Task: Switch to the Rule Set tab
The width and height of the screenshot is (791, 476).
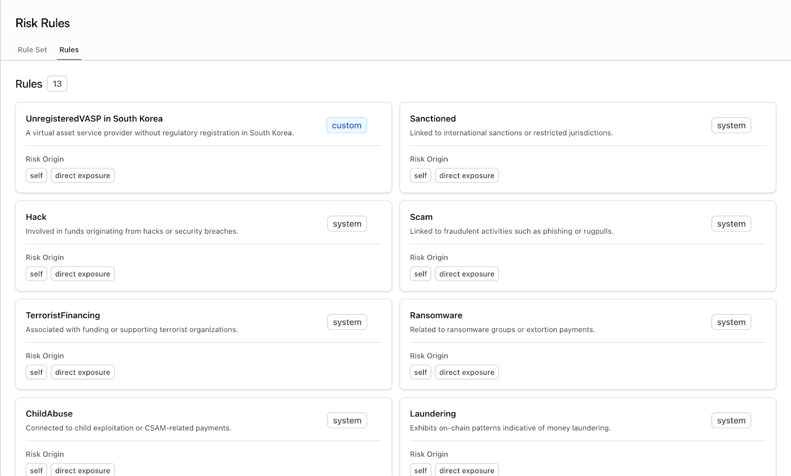Action: (32, 50)
